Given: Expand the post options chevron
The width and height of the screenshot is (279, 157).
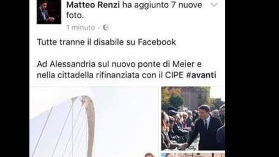Looking at the screenshot, I should click(x=214, y=5).
